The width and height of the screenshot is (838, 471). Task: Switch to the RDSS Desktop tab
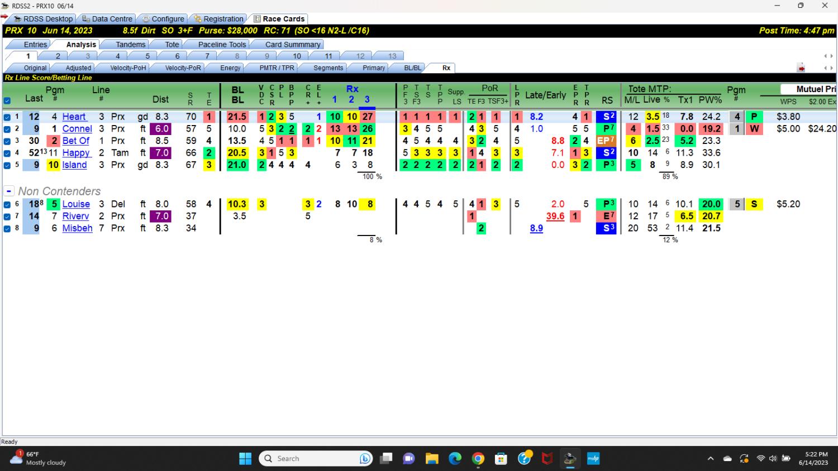coord(43,19)
